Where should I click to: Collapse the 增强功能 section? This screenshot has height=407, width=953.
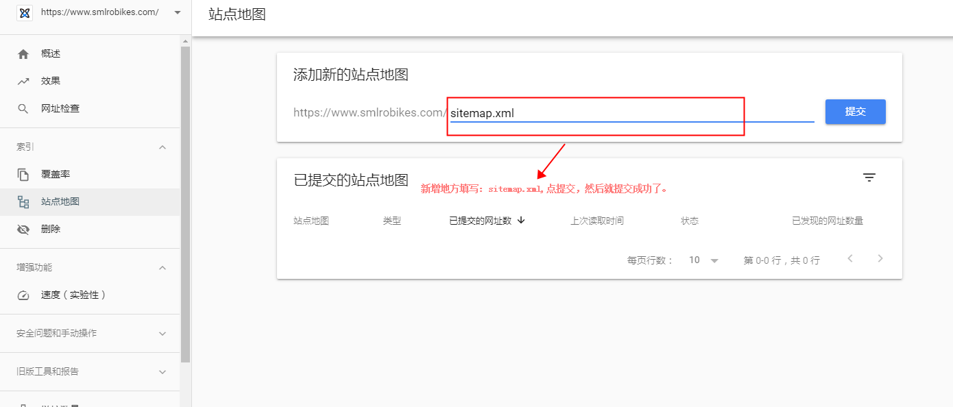point(162,268)
